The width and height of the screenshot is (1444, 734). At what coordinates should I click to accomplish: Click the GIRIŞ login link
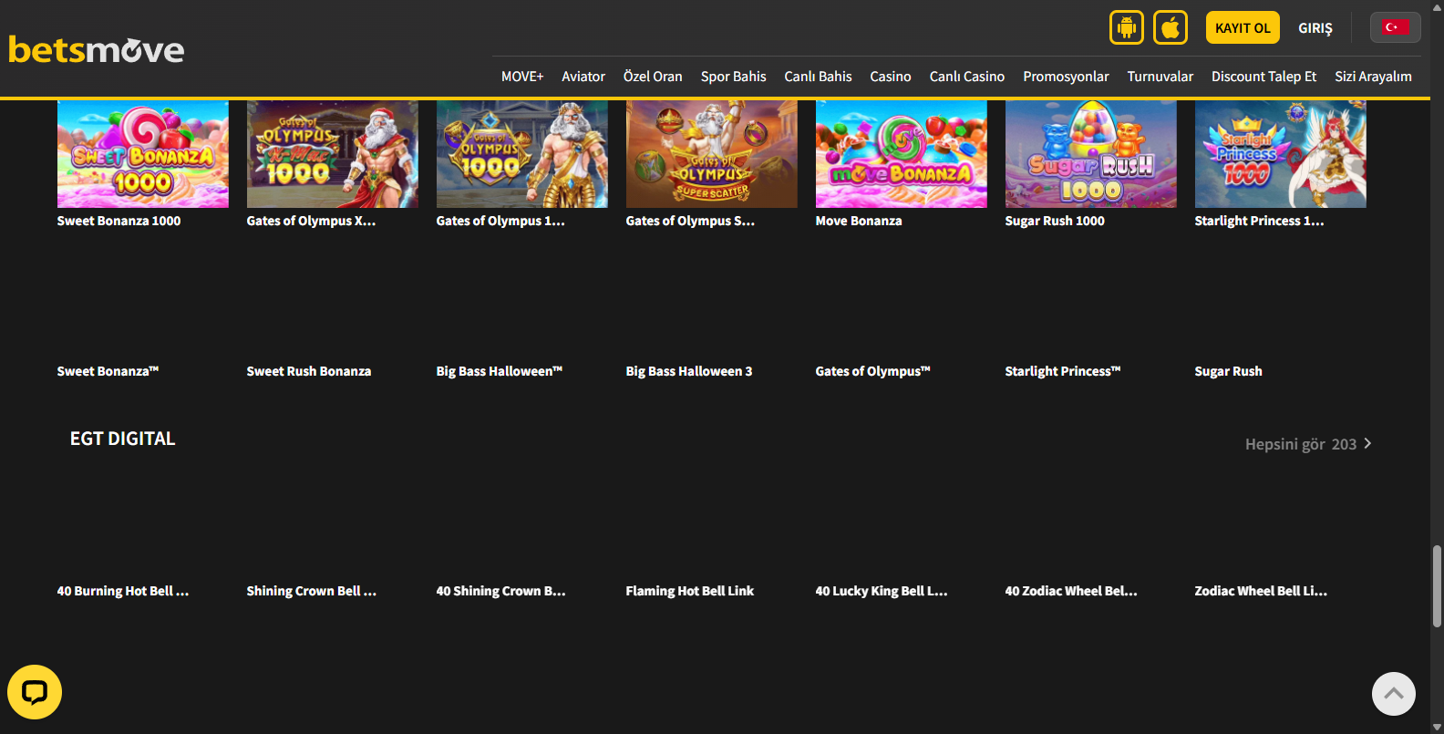coord(1315,28)
